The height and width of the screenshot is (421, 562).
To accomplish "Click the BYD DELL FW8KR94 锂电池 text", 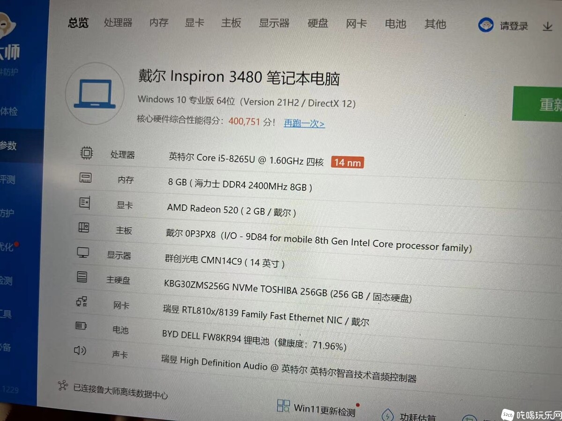I will [255, 340].
